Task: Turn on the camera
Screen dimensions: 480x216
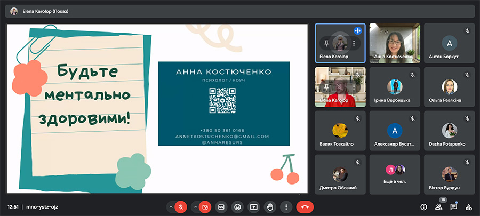Action: [204, 206]
